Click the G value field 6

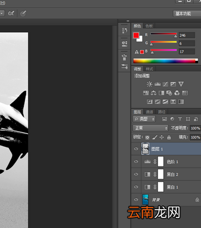[x=187, y=43]
